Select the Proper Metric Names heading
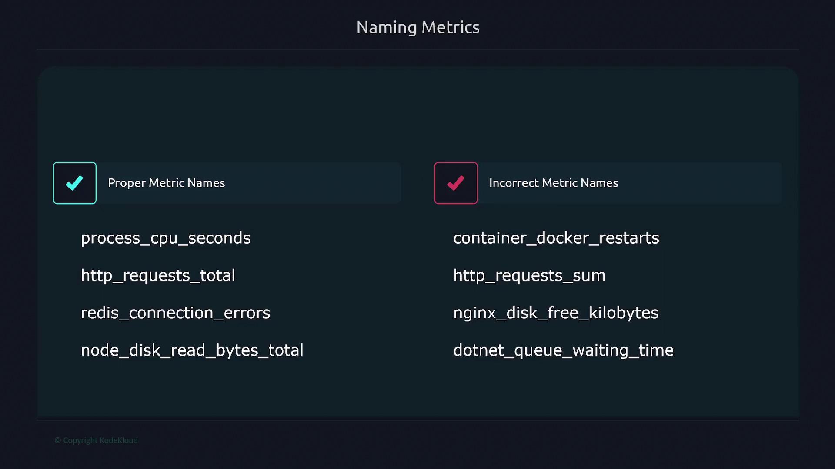 [x=166, y=183]
